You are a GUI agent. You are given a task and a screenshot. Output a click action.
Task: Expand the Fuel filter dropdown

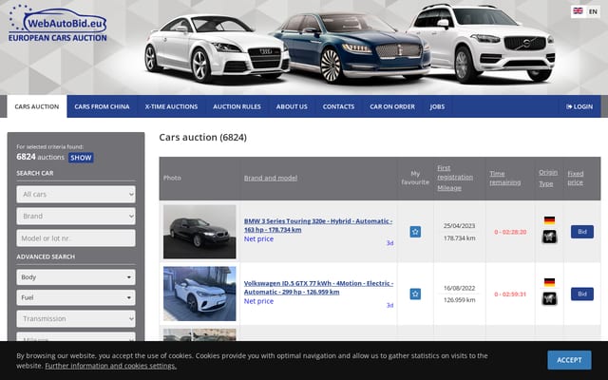[76, 297]
